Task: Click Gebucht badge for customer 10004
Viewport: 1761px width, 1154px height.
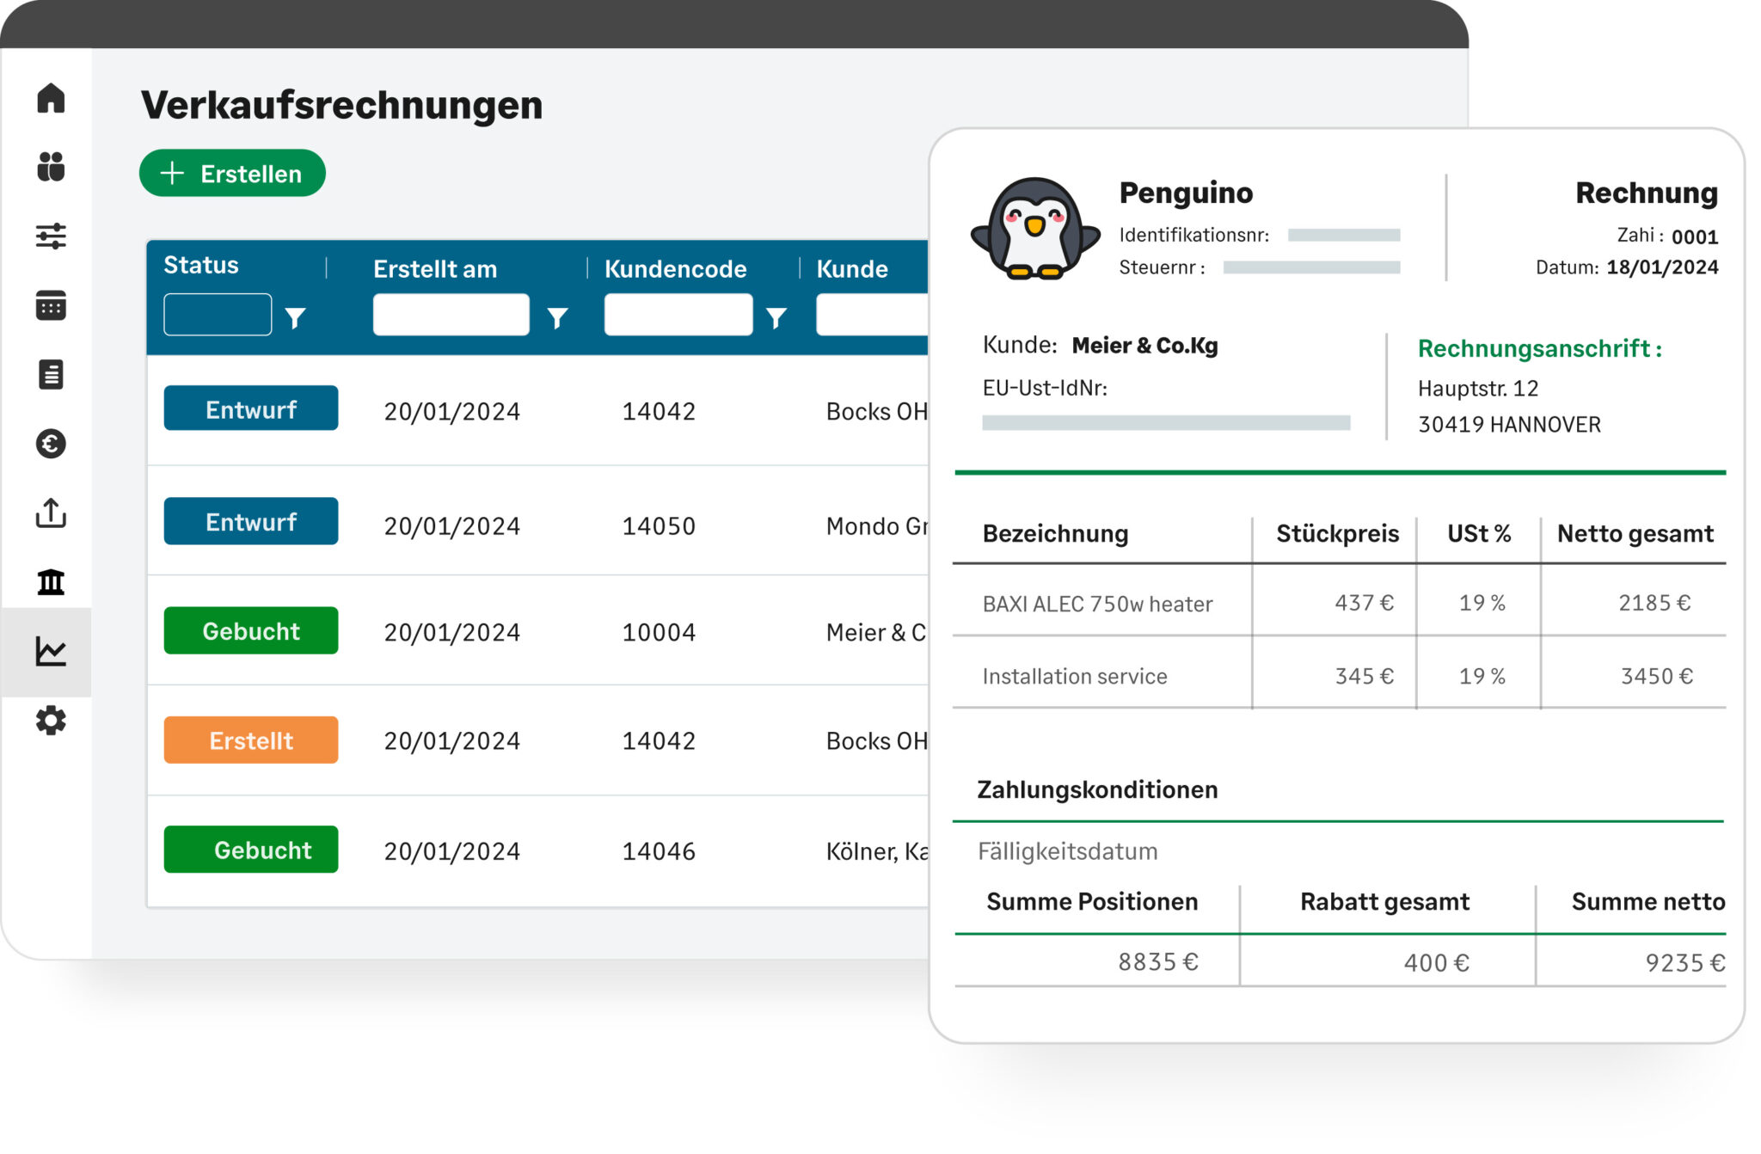Action: point(251,631)
